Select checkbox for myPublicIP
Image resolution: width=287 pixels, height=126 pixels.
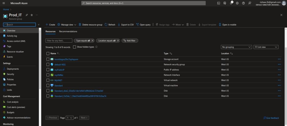point(48,70)
